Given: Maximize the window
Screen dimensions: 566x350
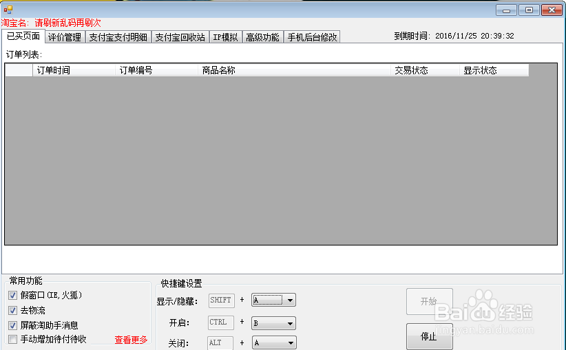Looking at the screenshot, I should (x=529, y=10).
